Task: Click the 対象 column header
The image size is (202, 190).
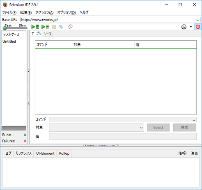Action: (x=103, y=45)
